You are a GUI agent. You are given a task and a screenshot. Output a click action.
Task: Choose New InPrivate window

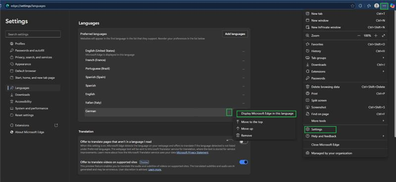(x=346, y=27)
